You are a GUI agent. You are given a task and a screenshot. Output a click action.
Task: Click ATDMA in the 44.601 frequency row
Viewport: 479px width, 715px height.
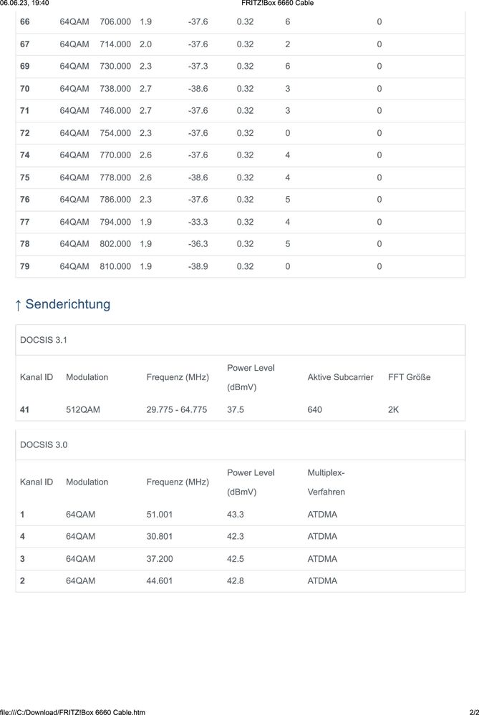point(322,581)
